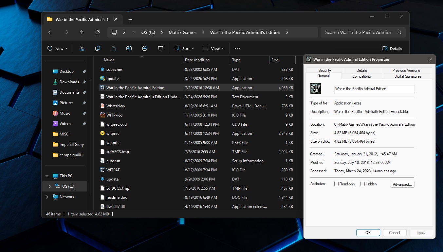Enable the Read-only attribute checkbox
This screenshot has height=252, width=443.
(x=336, y=184)
